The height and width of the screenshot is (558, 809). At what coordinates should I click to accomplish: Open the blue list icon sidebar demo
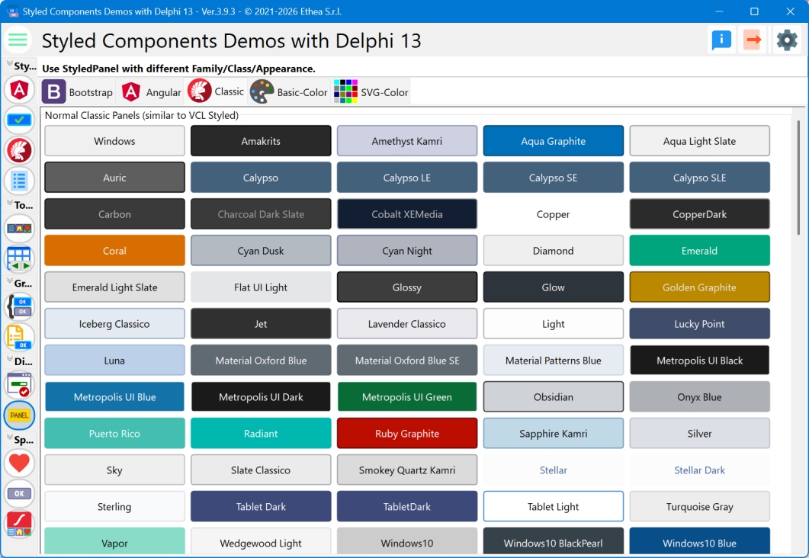click(x=19, y=181)
